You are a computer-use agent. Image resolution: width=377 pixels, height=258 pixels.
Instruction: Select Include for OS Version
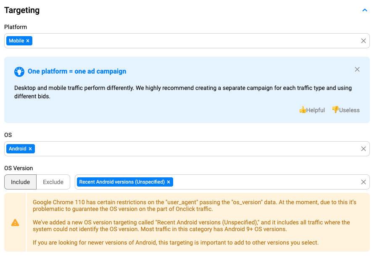(20, 182)
